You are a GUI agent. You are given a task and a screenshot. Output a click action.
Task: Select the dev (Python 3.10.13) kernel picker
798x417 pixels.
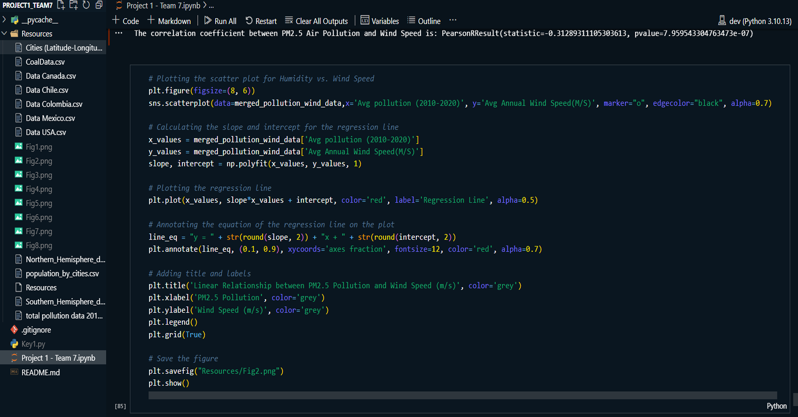[x=755, y=21]
